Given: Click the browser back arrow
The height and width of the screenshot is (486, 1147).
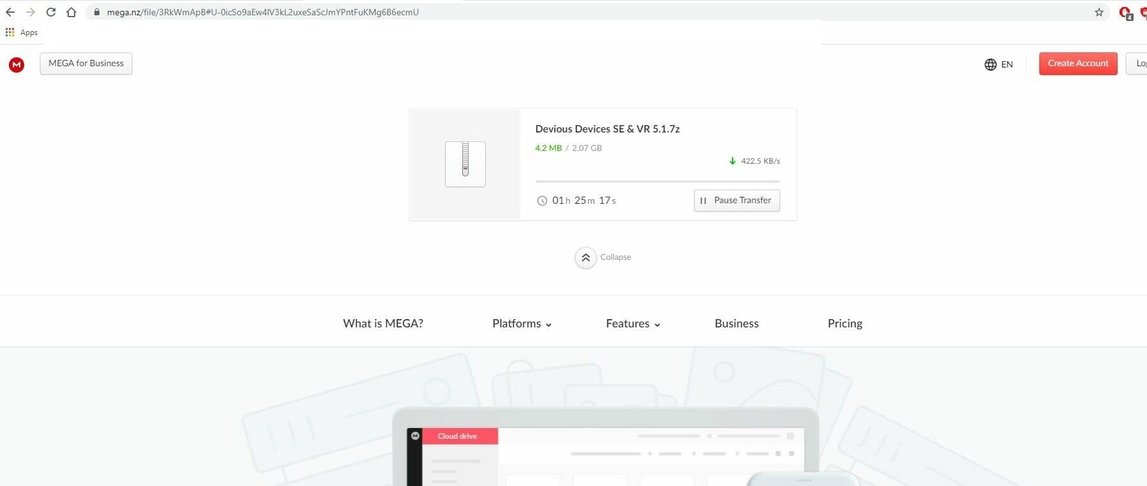Looking at the screenshot, I should (x=10, y=12).
